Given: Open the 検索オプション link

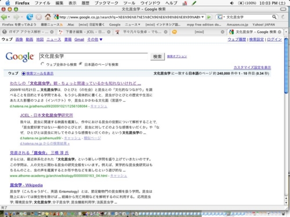Looking at the screenshot, I should pyautogui.click(x=177, y=57).
